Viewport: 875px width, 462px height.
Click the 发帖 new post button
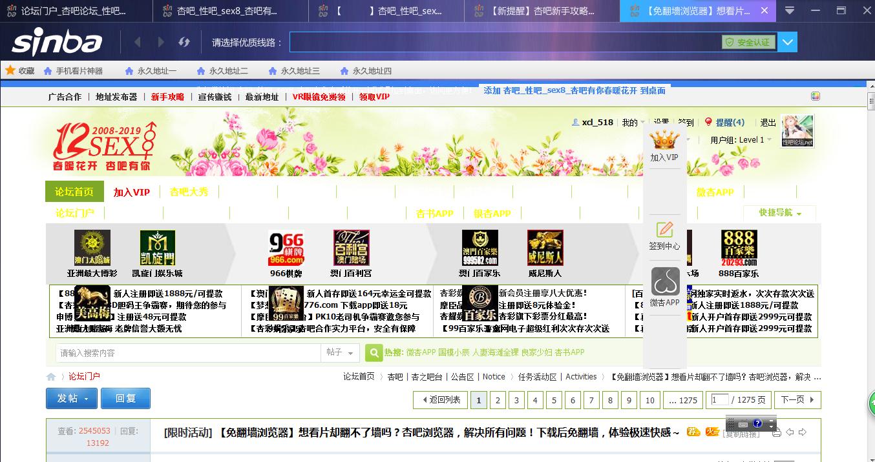tap(71, 398)
